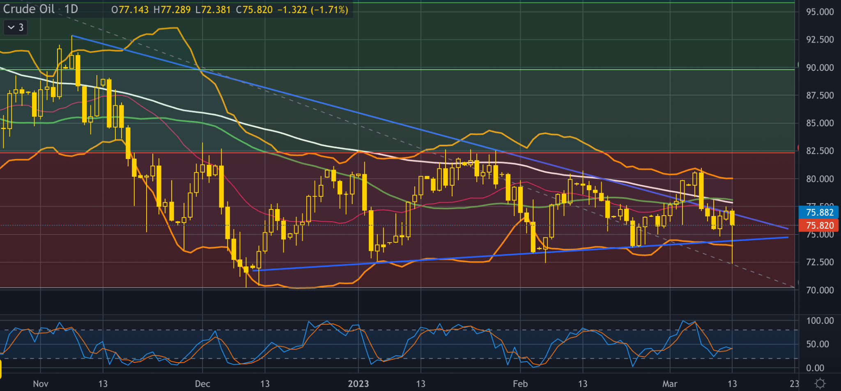Select the 87.500 price axis label
Image resolution: width=841 pixels, height=391 pixels.
point(820,95)
